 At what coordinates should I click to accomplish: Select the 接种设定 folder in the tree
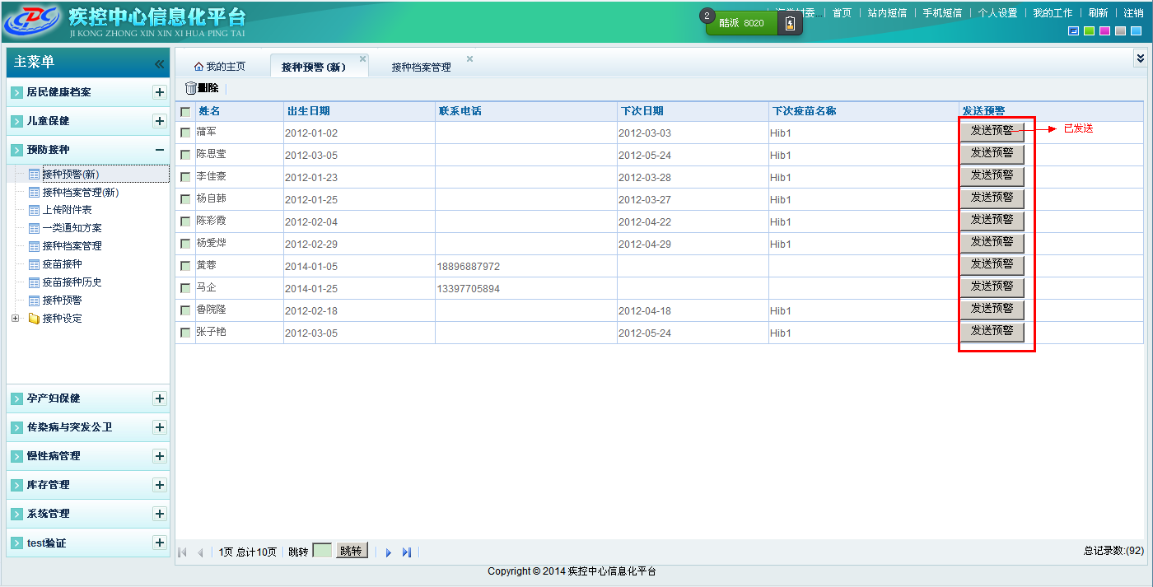63,319
